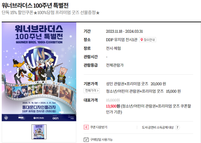Click the coupon C icon

[86, 127]
